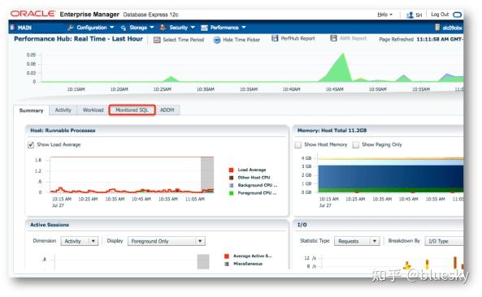482x297 pixels.
Task: Click the MAIN home icon
Action: (x=12, y=28)
